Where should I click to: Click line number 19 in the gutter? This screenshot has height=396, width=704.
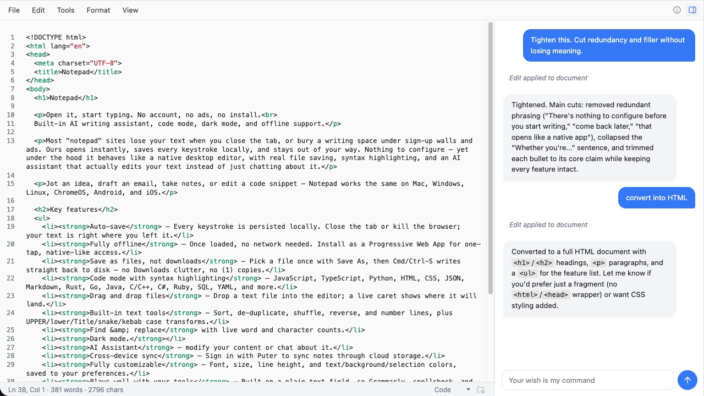12,227
